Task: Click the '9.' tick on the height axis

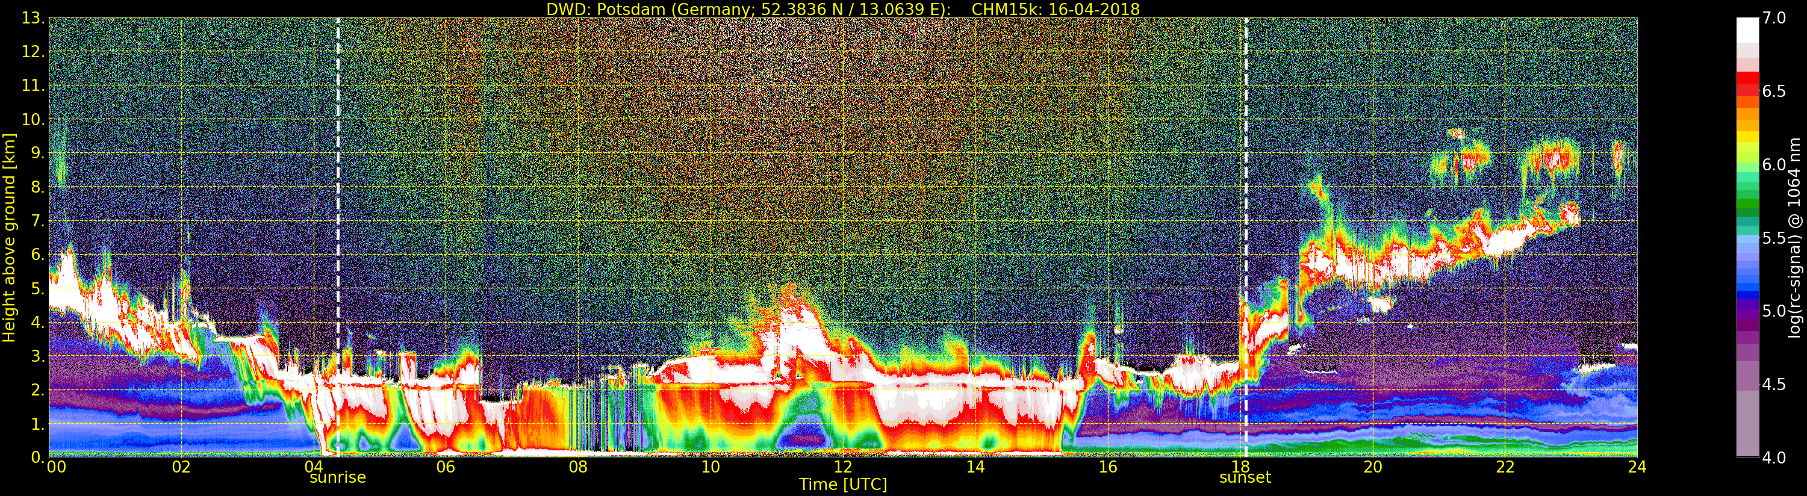Action: 37,153
